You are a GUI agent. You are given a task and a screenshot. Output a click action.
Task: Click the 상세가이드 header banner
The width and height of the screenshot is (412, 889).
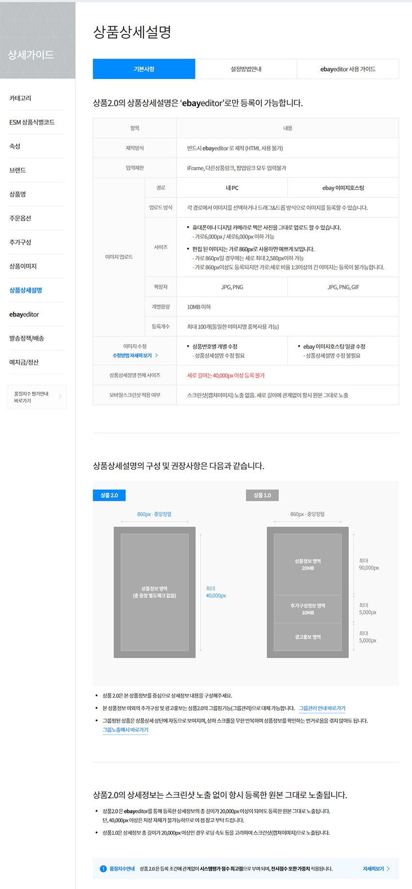click(38, 40)
